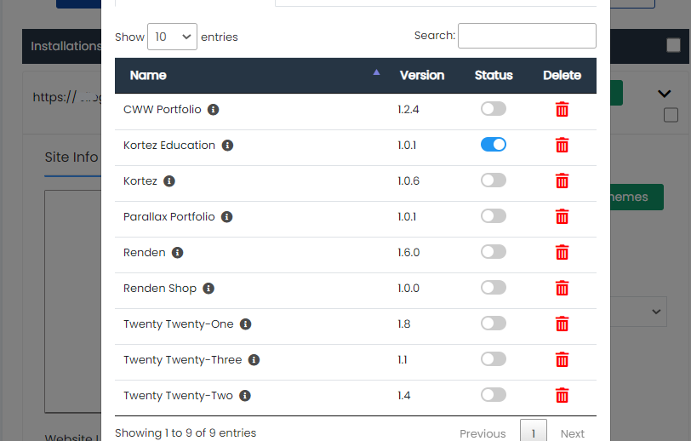Show info for Renden Shop
The image size is (691, 441).
click(x=208, y=288)
